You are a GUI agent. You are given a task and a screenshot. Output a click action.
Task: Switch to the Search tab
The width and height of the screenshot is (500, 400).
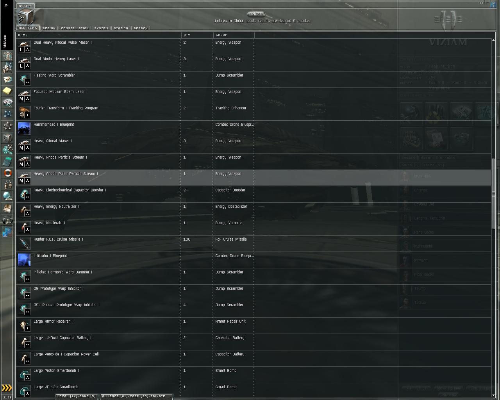tap(141, 28)
